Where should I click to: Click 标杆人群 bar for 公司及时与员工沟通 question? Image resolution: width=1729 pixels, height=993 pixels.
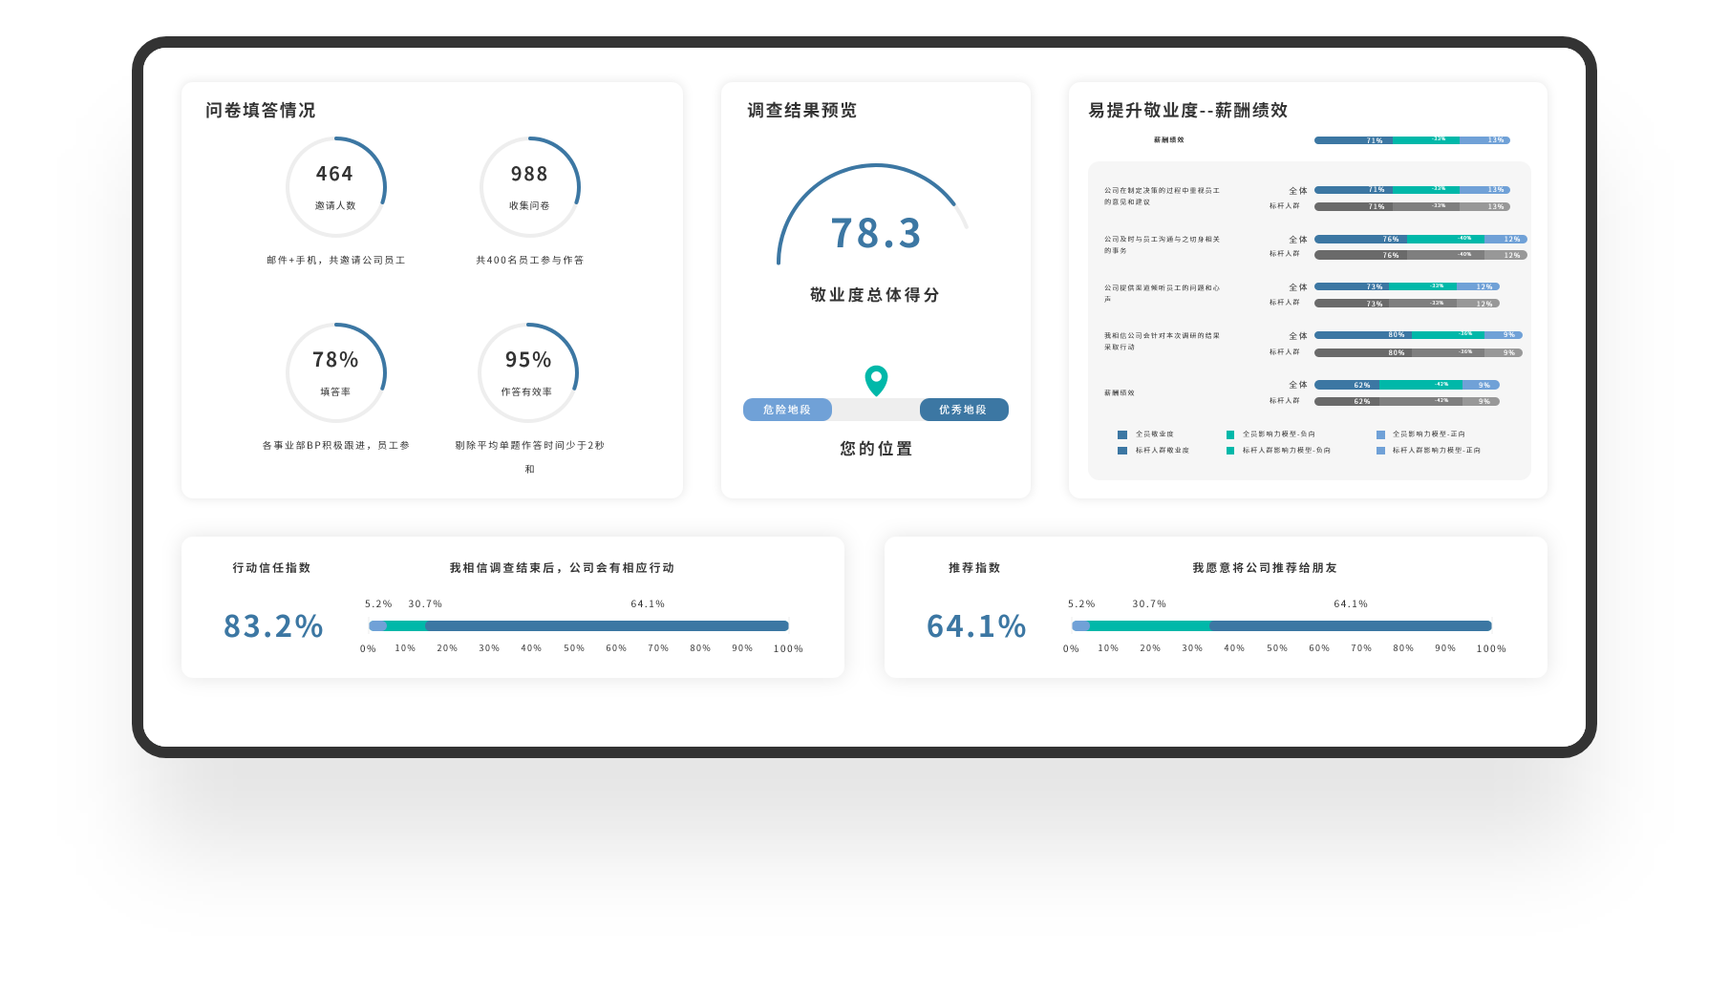coord(1420,255)
